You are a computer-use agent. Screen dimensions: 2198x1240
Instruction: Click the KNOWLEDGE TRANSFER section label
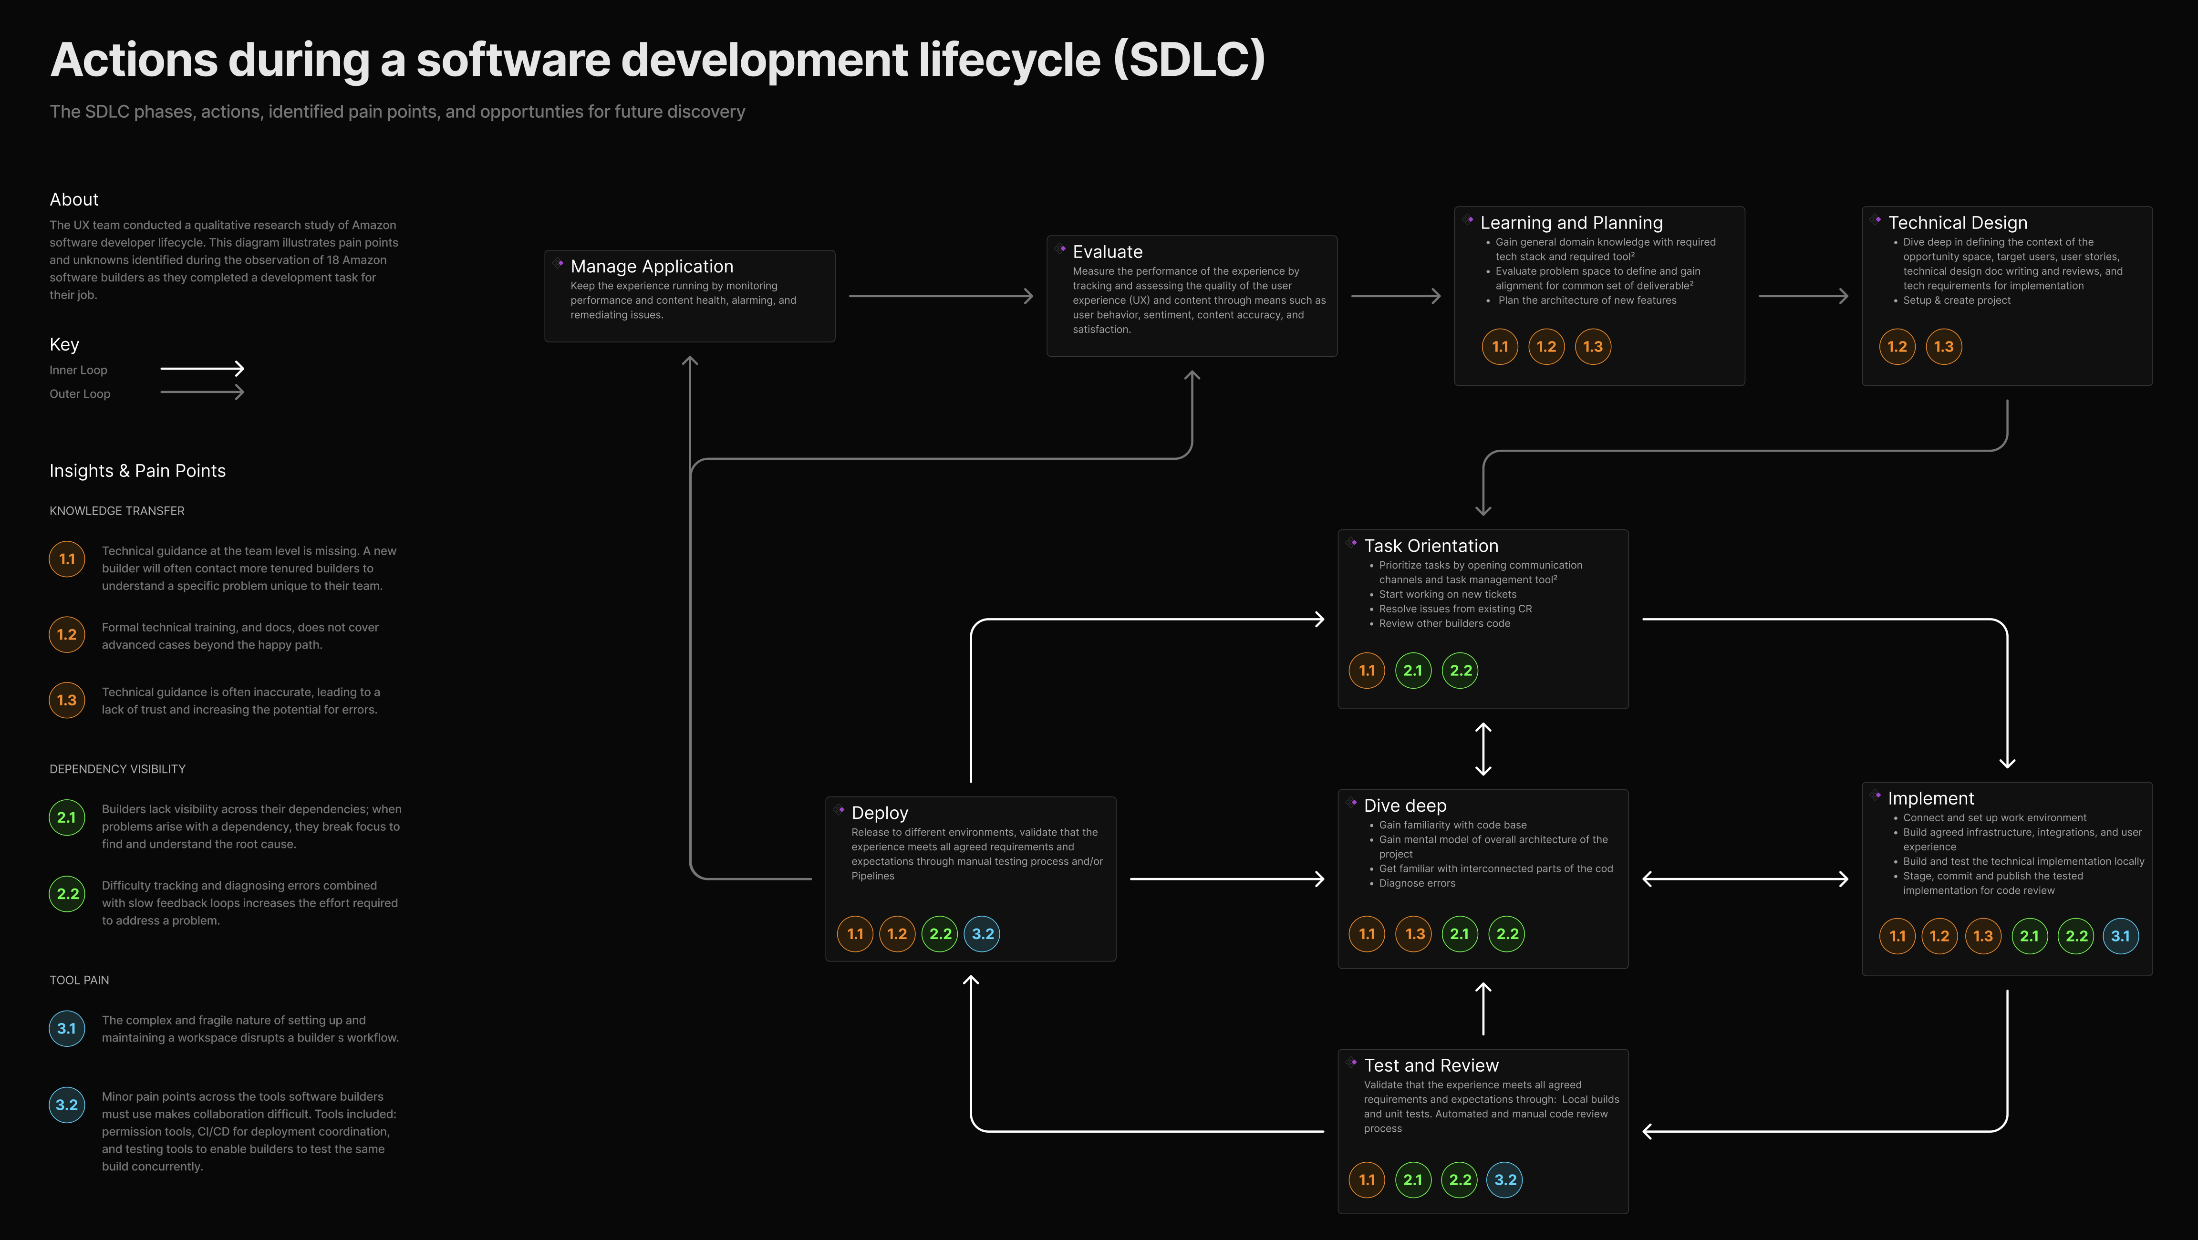click(117, 511)
